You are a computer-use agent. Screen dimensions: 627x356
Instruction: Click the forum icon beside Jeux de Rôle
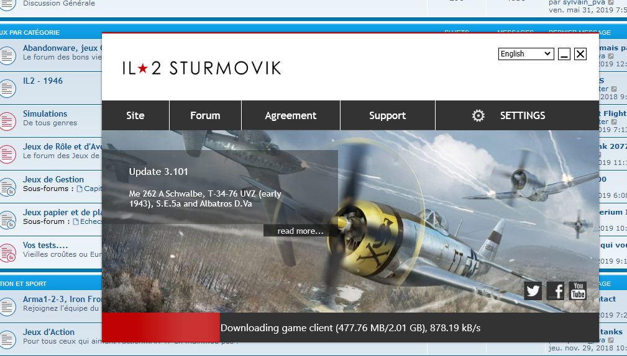(x=7, y=154)
